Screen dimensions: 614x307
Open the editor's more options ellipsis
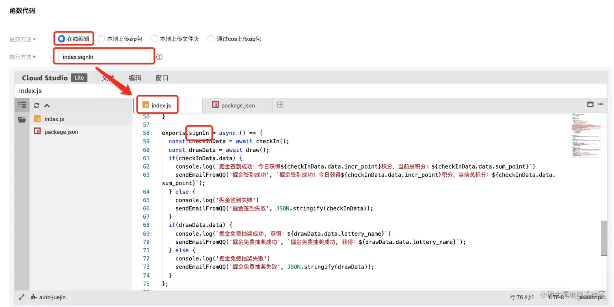(x=601, y=104)
